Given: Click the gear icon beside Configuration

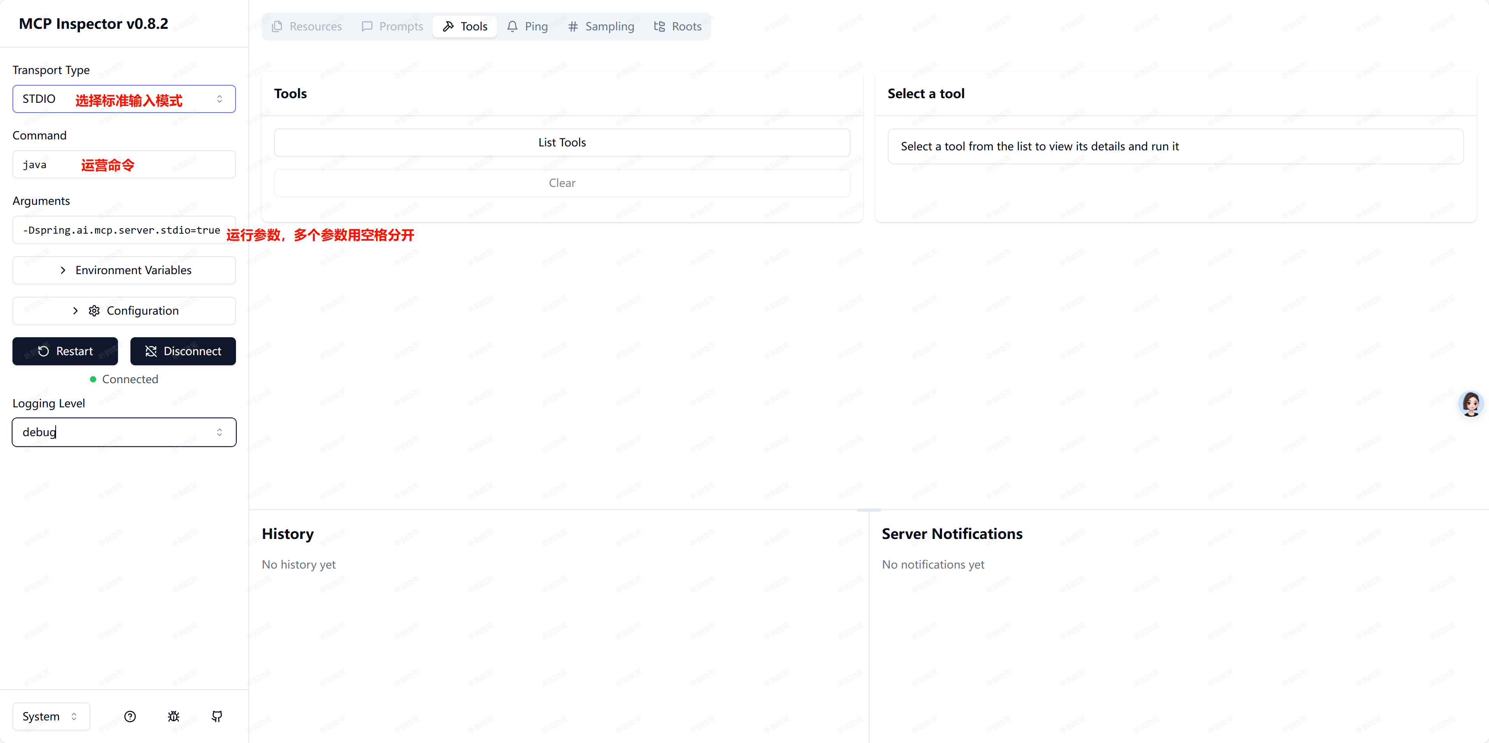Looking at the screenshot, I should [94, 310].
